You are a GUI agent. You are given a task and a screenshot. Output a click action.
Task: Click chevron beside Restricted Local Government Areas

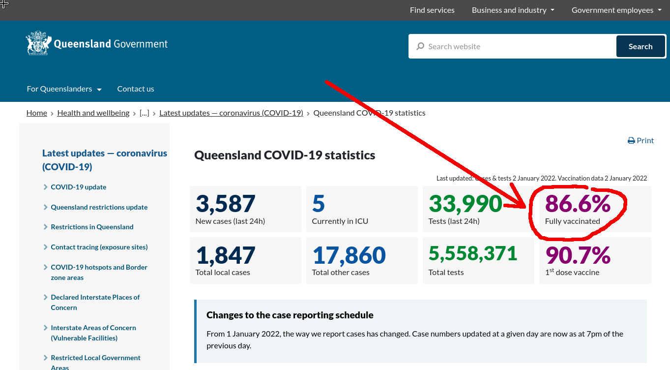[46, 358]
